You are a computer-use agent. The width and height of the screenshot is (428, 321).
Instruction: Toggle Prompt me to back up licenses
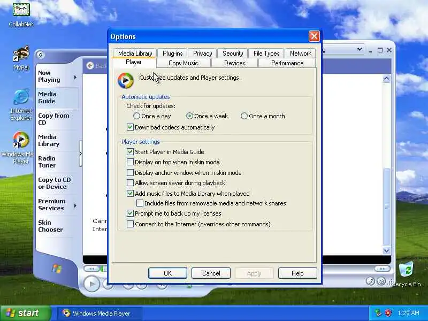(x=174, y=213)
